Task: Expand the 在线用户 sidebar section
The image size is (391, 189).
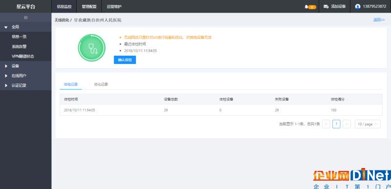Action: 26,76
